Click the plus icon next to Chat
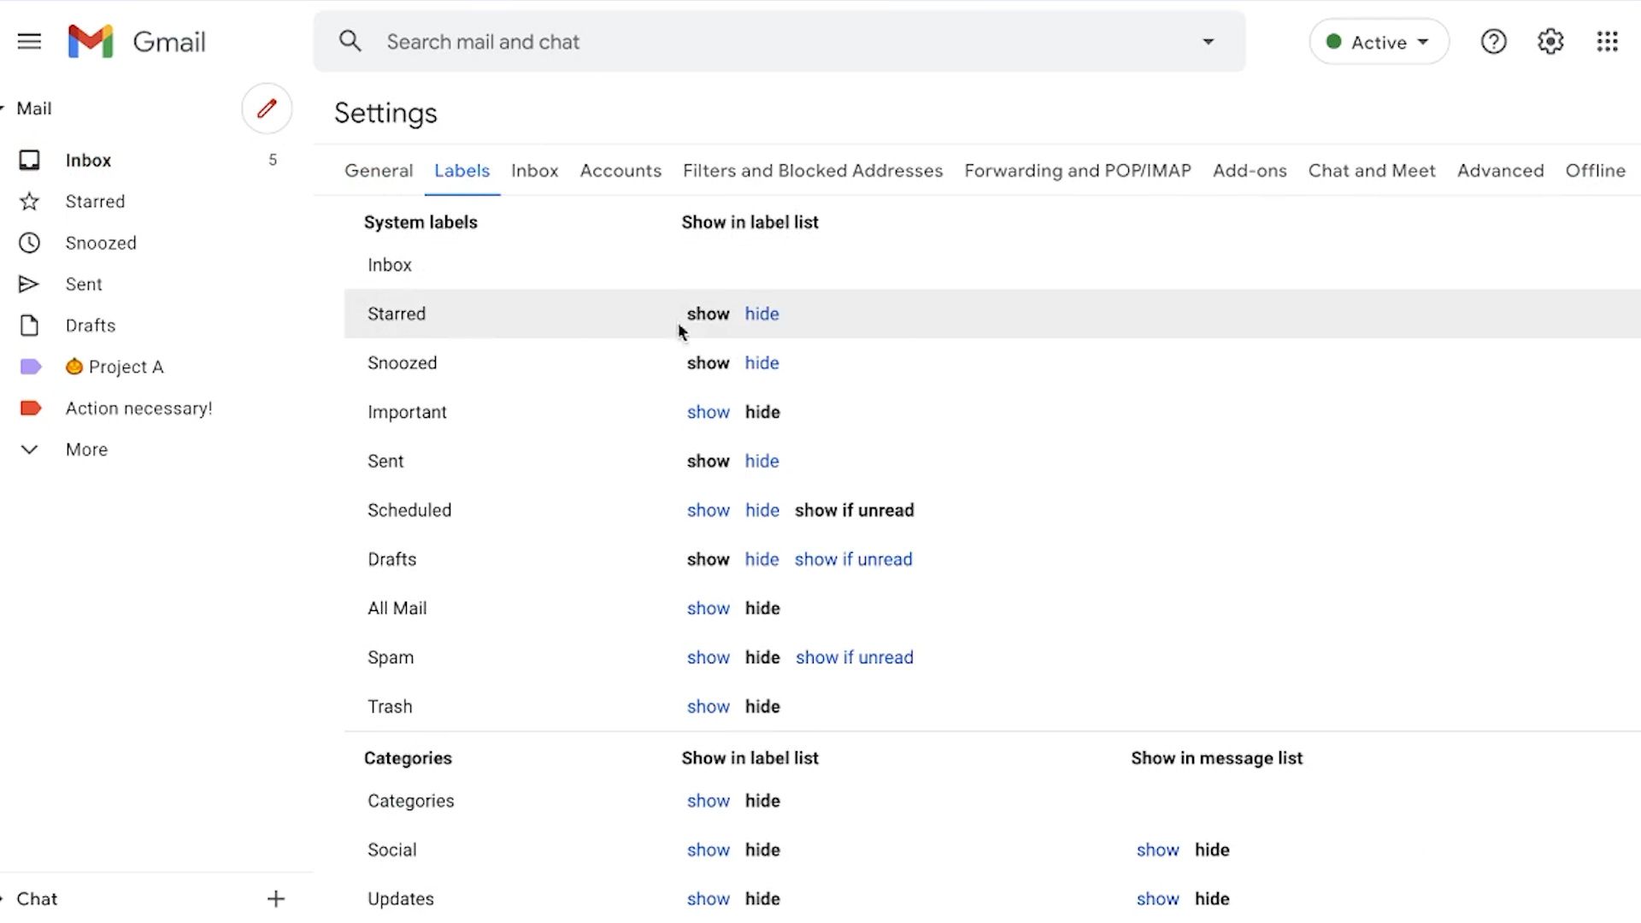This screenshot has height=923, width=1641. tap(275, 898)
